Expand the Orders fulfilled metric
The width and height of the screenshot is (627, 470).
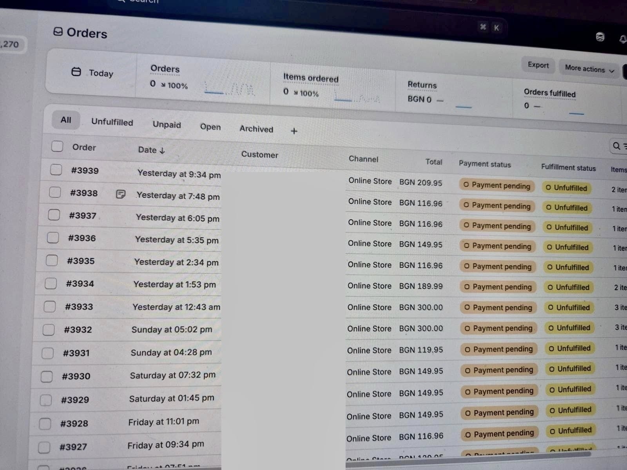549,93
